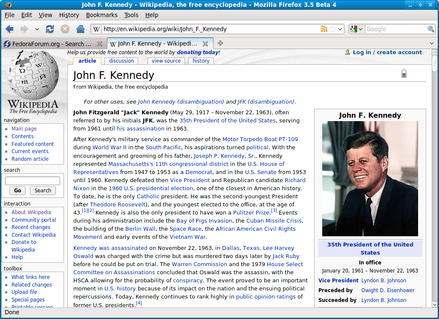This screenshot has width=439, height=319.
Task: Select the article tab
Action: (x=87, y=61)
